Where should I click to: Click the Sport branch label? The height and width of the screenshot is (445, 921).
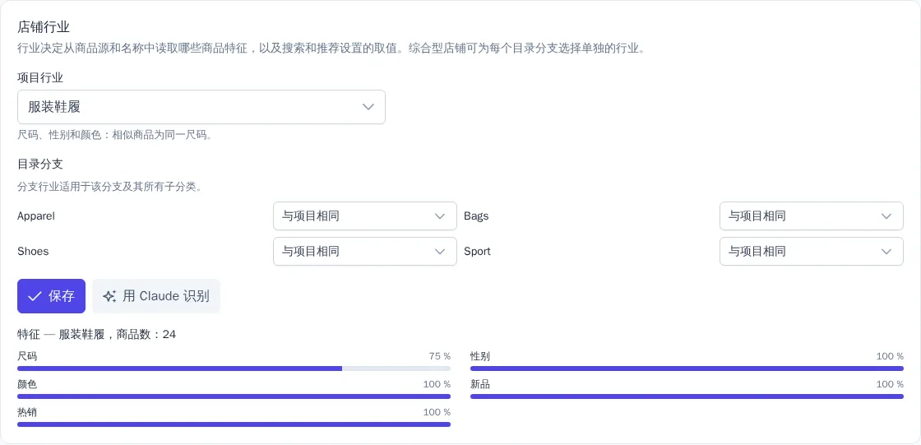(478, 252)
